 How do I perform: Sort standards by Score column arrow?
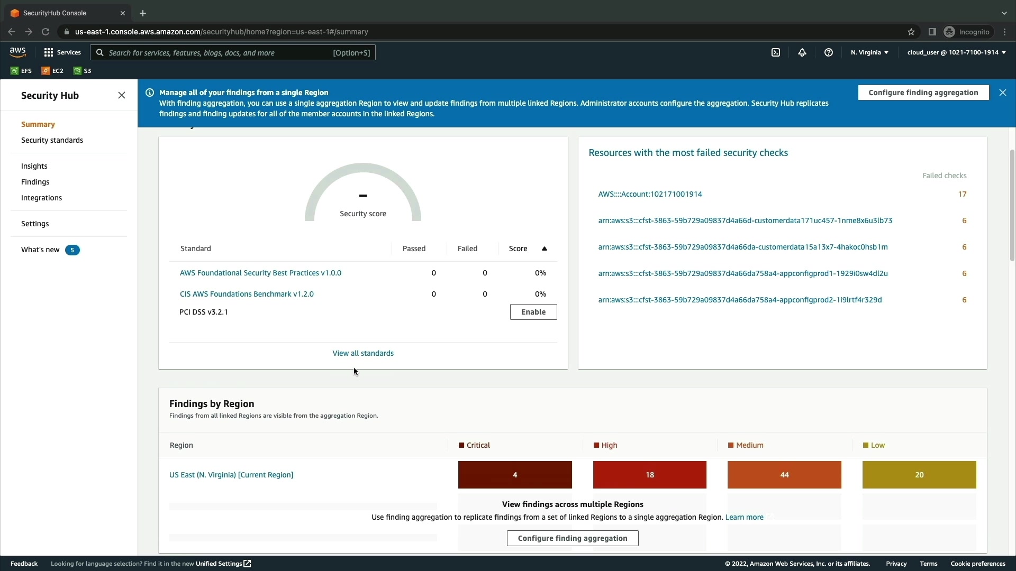545,248
